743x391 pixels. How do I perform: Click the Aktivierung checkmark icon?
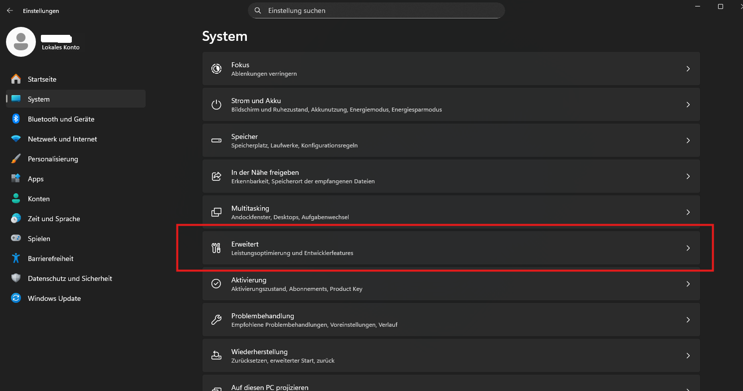216,284
